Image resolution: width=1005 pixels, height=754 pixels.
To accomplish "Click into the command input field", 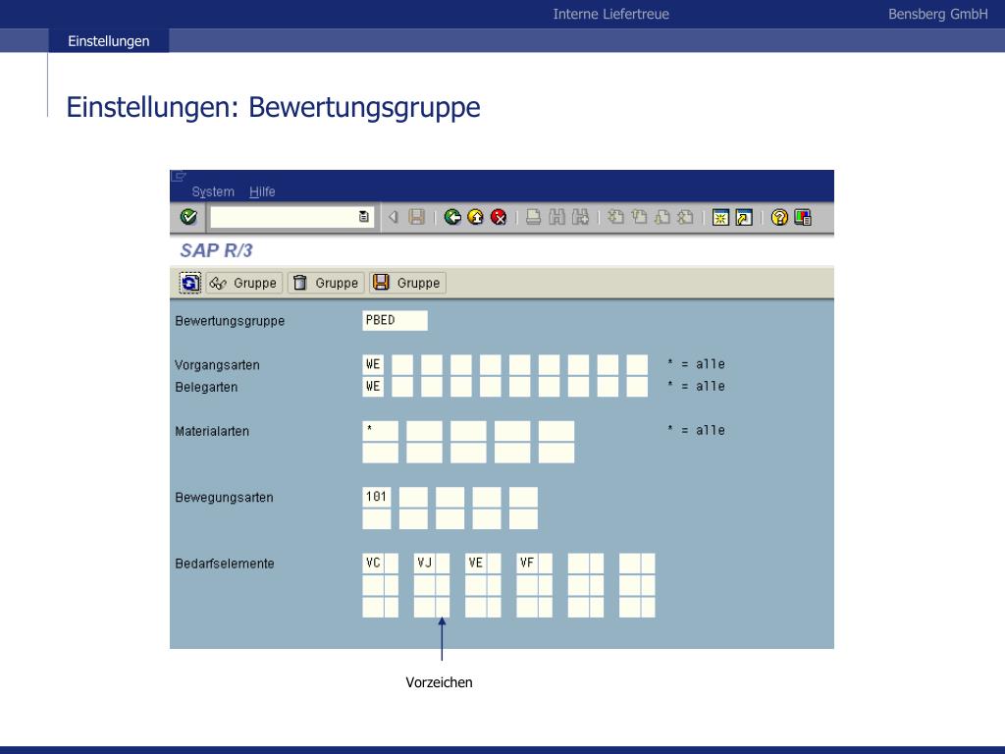I will pos(284,217).
